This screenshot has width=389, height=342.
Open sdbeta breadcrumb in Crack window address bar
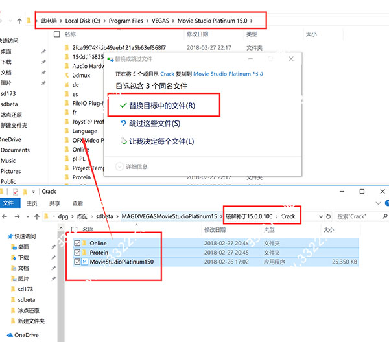[x=104, y=216]
